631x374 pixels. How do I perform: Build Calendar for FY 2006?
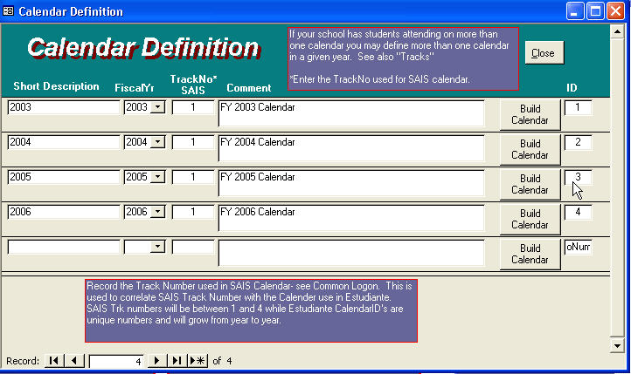[x=530, y=219]
